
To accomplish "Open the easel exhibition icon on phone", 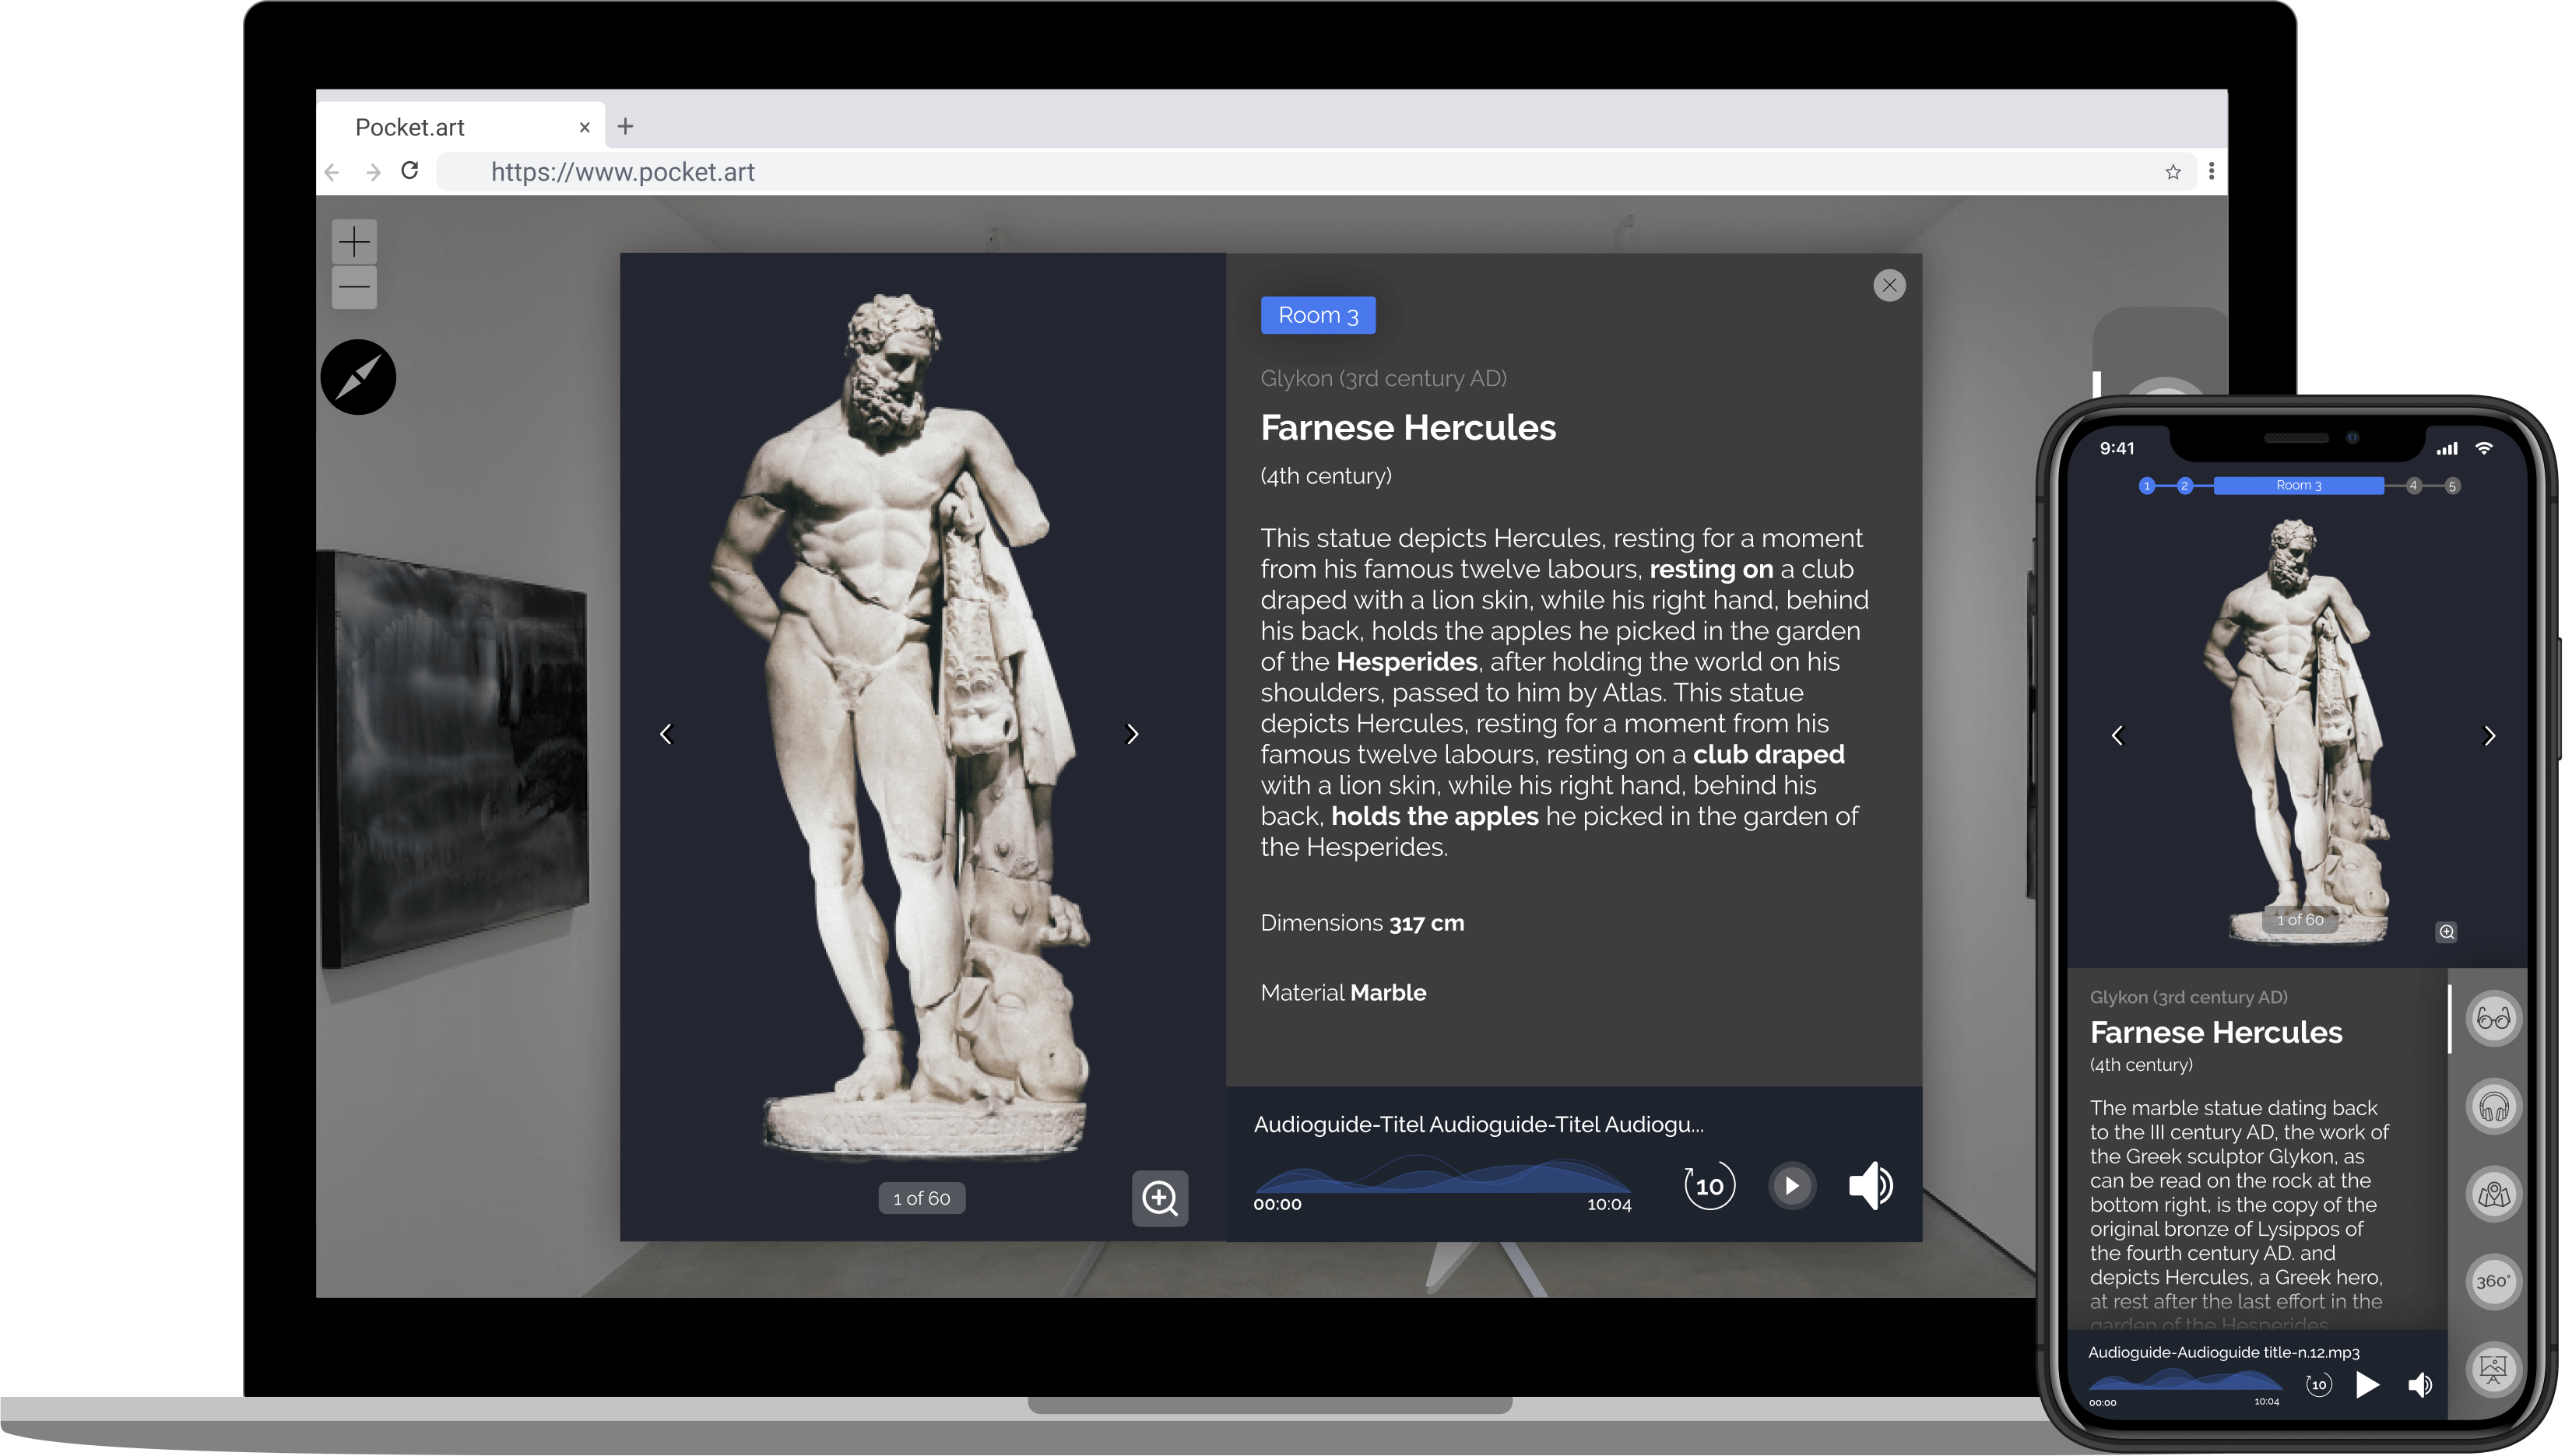I will [x=2494, y=1369].
